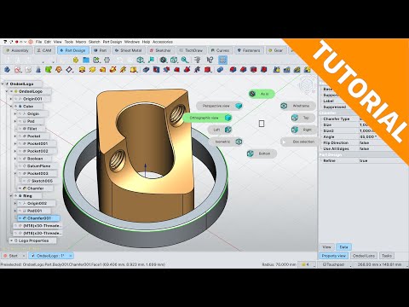Choose Perspective view in the pie menu

pyautogui.click(x=220, y=106)
